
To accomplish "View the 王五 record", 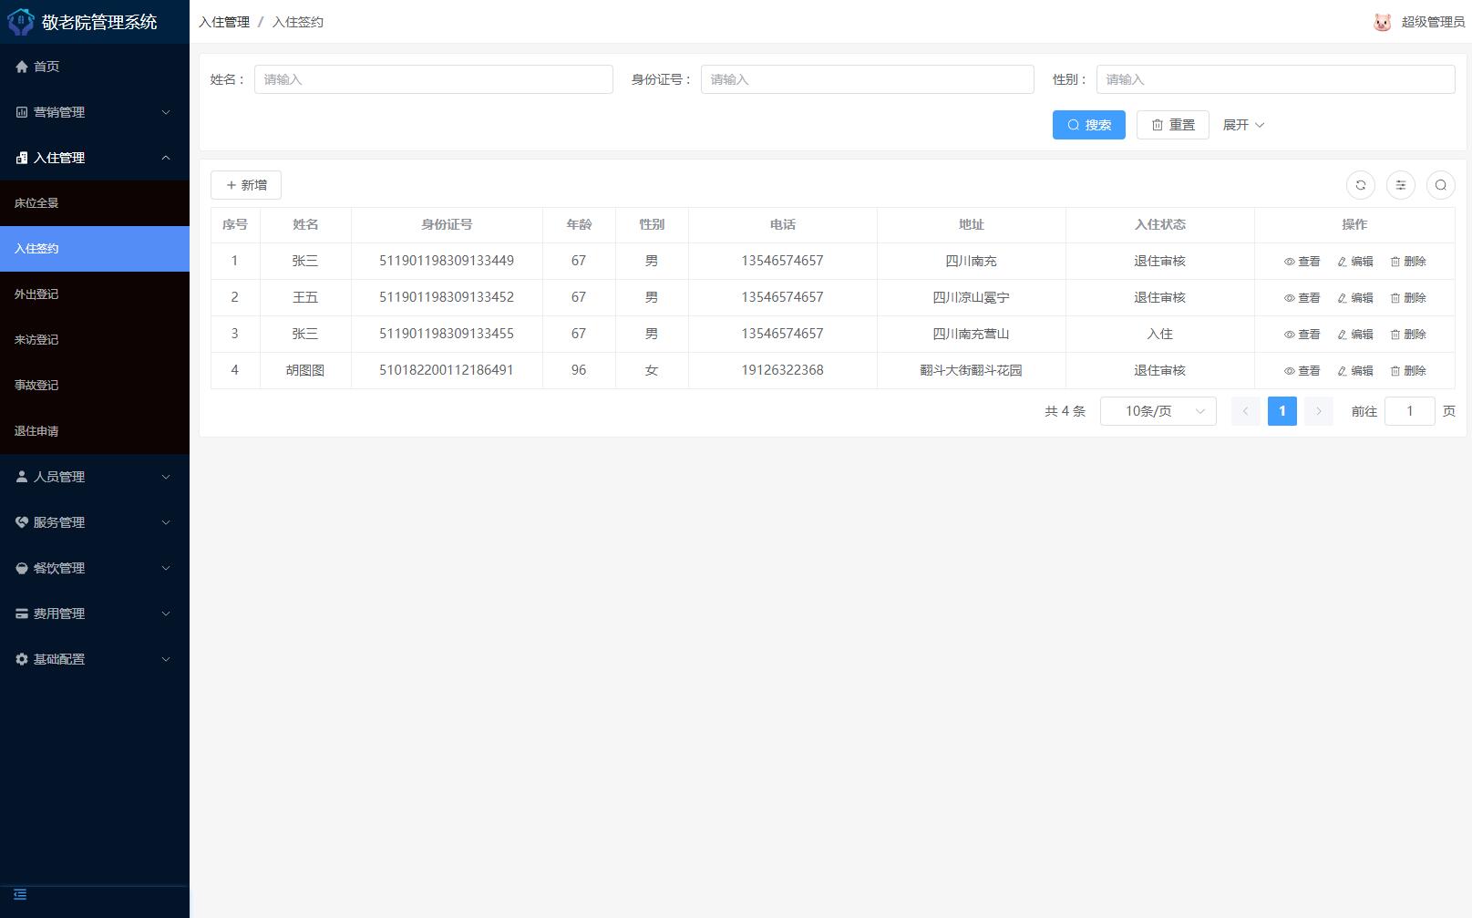I will coord(1302,298).
